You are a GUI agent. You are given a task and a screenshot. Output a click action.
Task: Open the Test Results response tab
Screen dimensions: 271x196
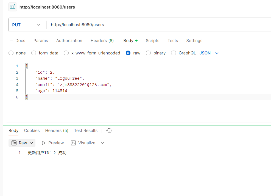pyautogui.click(x=86, y=131)
